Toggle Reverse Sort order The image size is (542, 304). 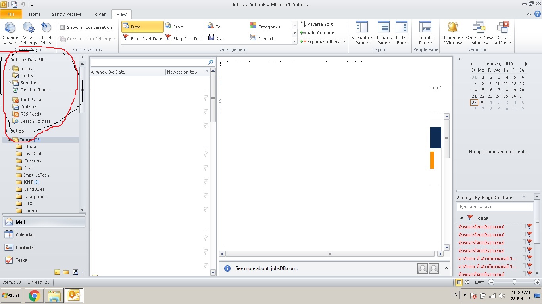tap(317, 24)
